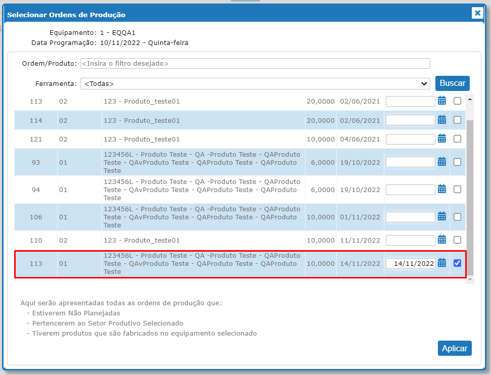This screenshot has height=375, width=491.
Task: Click 'Estiverem Não Planejadas' note text
Action: coord(76,313)
